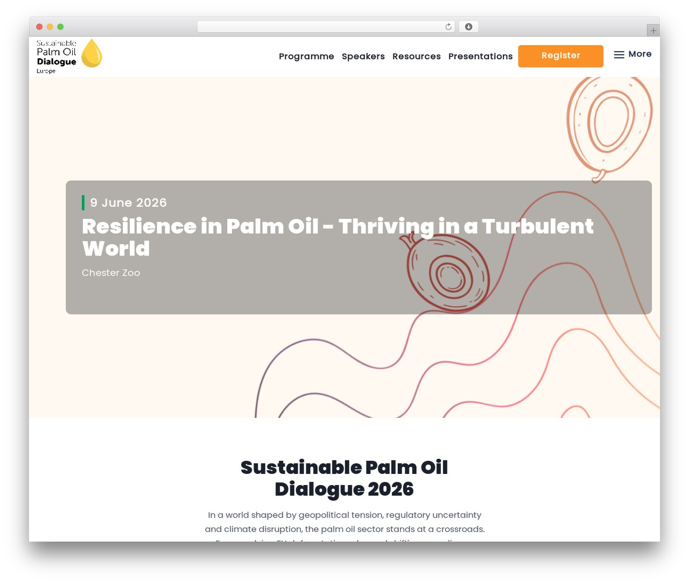Minimize the window using the yellow button
689x583 pixels.
point(50,27)
